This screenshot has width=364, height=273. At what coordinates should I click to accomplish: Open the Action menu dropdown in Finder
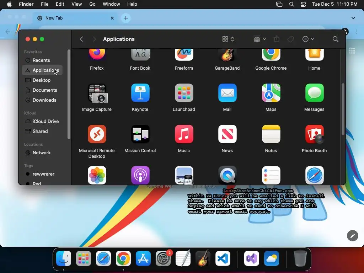(308, 39)
